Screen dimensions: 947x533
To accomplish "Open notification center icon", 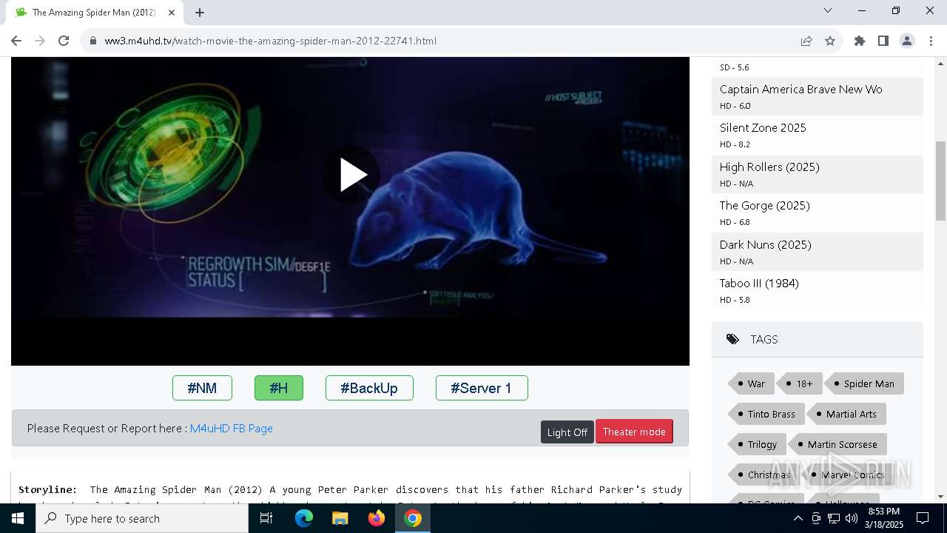I will pyautogui.click(x=923, y=518).
